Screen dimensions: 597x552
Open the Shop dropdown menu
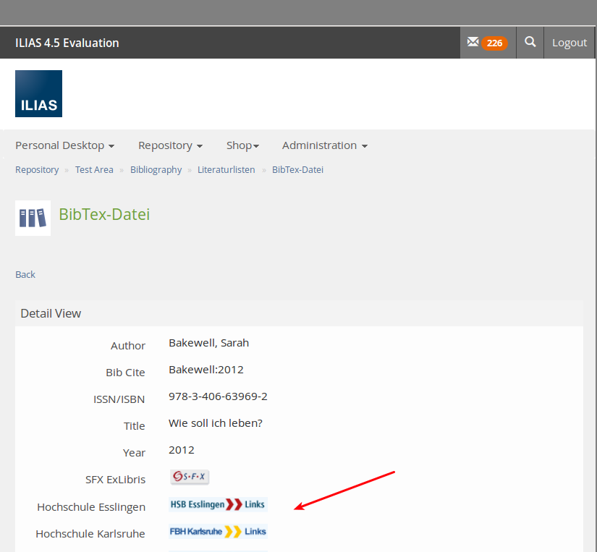pyautogui.click(x=242, y=145)
